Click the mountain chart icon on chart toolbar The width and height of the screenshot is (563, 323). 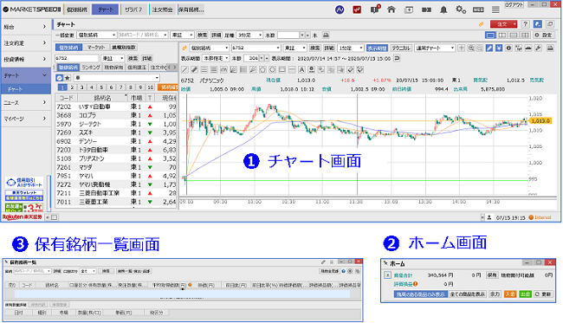528,48
